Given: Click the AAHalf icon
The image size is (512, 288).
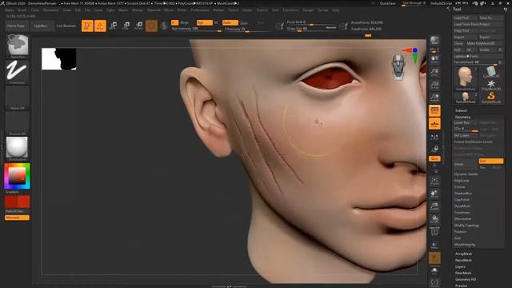Looking at the screenshot, I should point(434,98).
